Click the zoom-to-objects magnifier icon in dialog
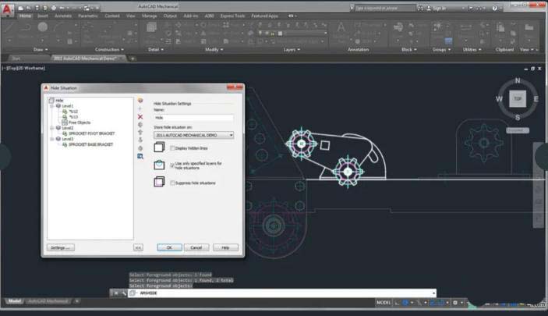This screenshot has width=548, height=316. [x=140, y=156]
